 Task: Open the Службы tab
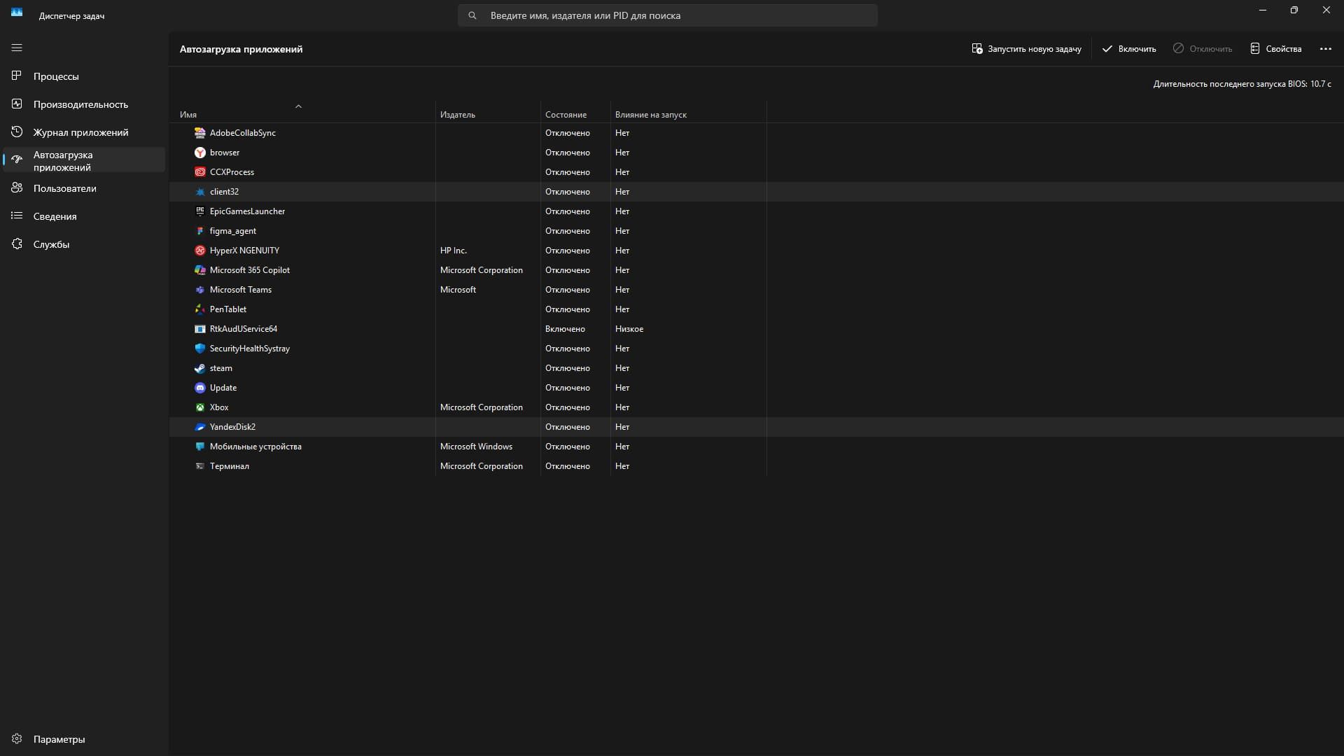84,244
